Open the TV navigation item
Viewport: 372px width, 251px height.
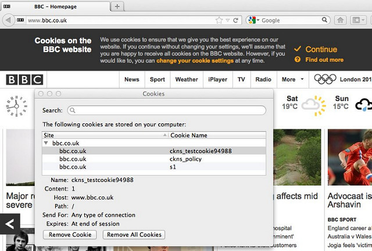coord(241,79)
